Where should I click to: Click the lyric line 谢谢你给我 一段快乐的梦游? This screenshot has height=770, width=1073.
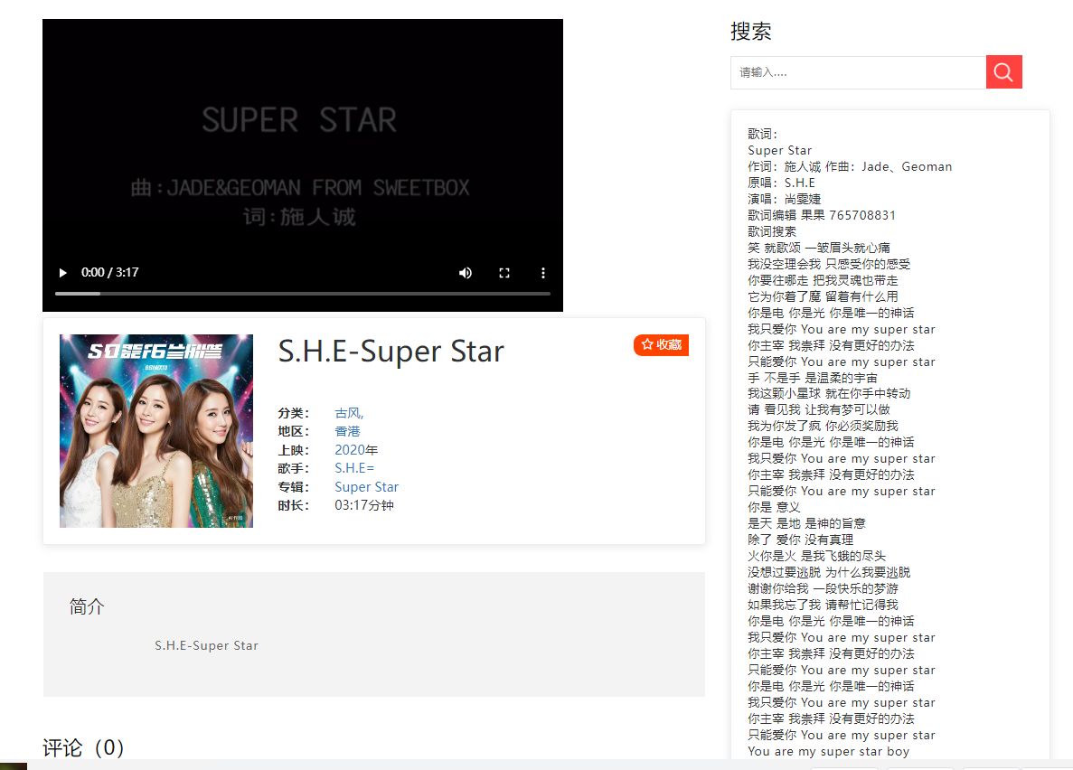823,588
